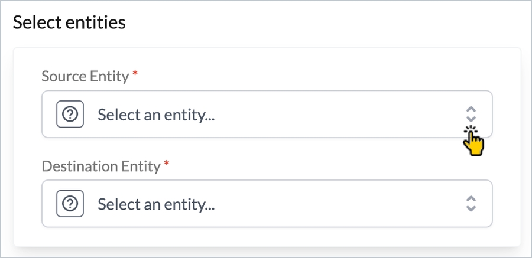Click the Destination Entity question mark icon
Image resolution: width=532 pixels, height=258 pixels.
(70, 204)
